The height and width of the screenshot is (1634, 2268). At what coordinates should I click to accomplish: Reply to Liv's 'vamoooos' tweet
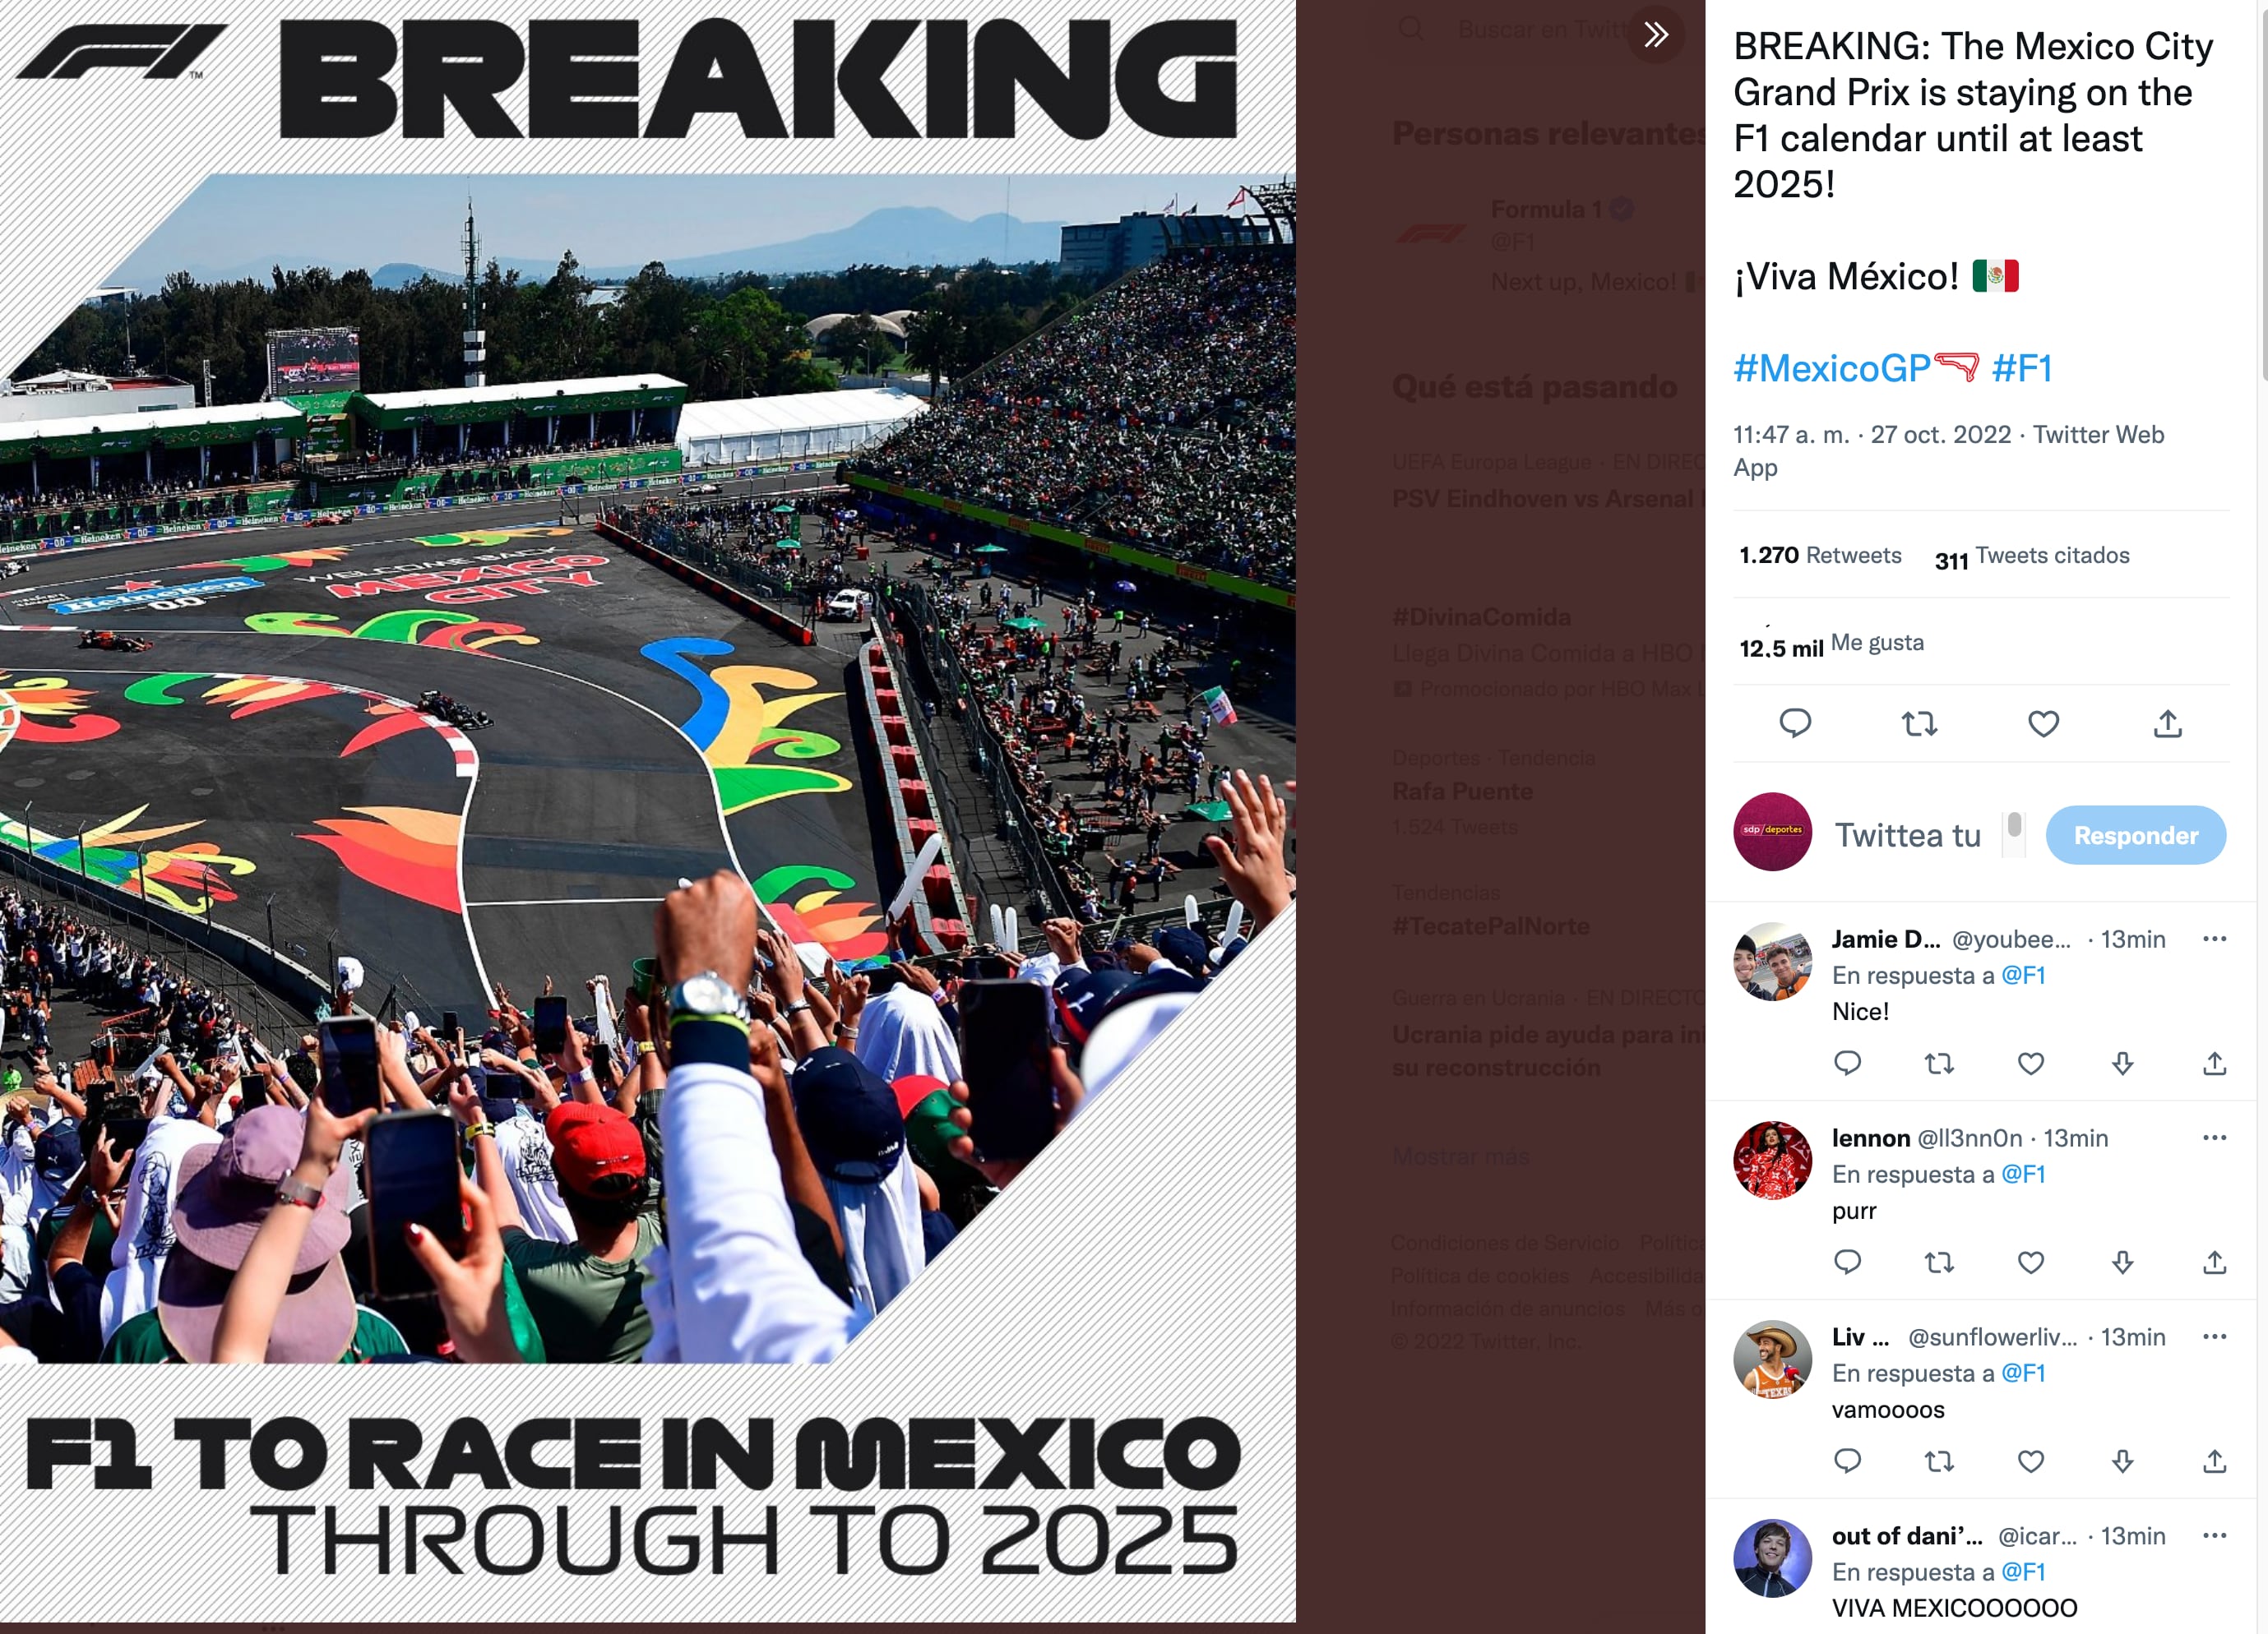pyautogui.click(x=1847, y=1461)
